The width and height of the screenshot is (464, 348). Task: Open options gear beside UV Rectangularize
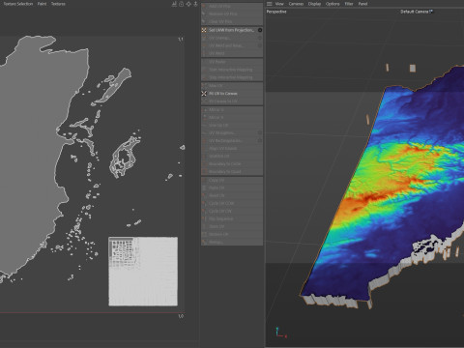coord(260,141)
